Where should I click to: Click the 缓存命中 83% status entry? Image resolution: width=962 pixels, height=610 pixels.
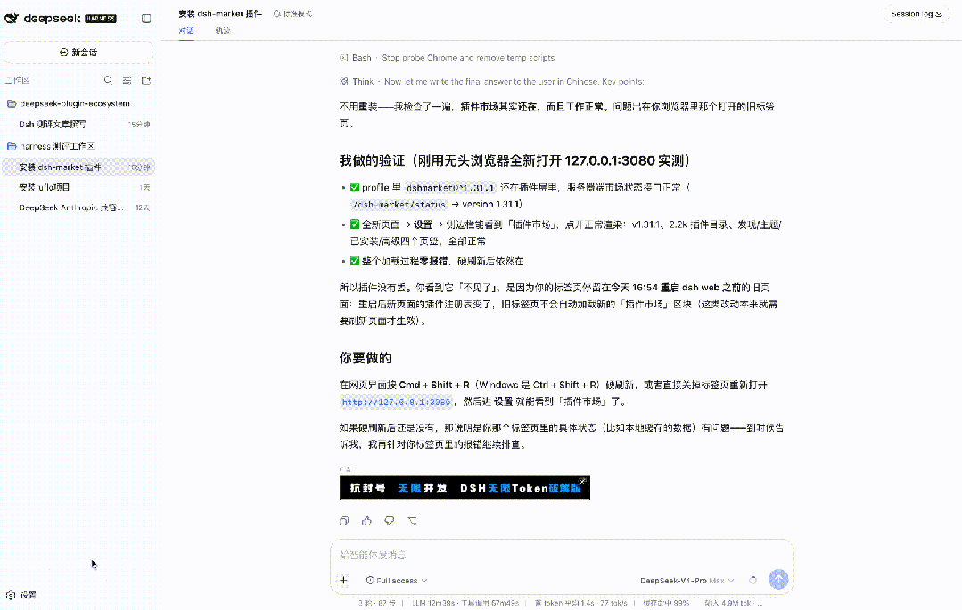point(666,603)
